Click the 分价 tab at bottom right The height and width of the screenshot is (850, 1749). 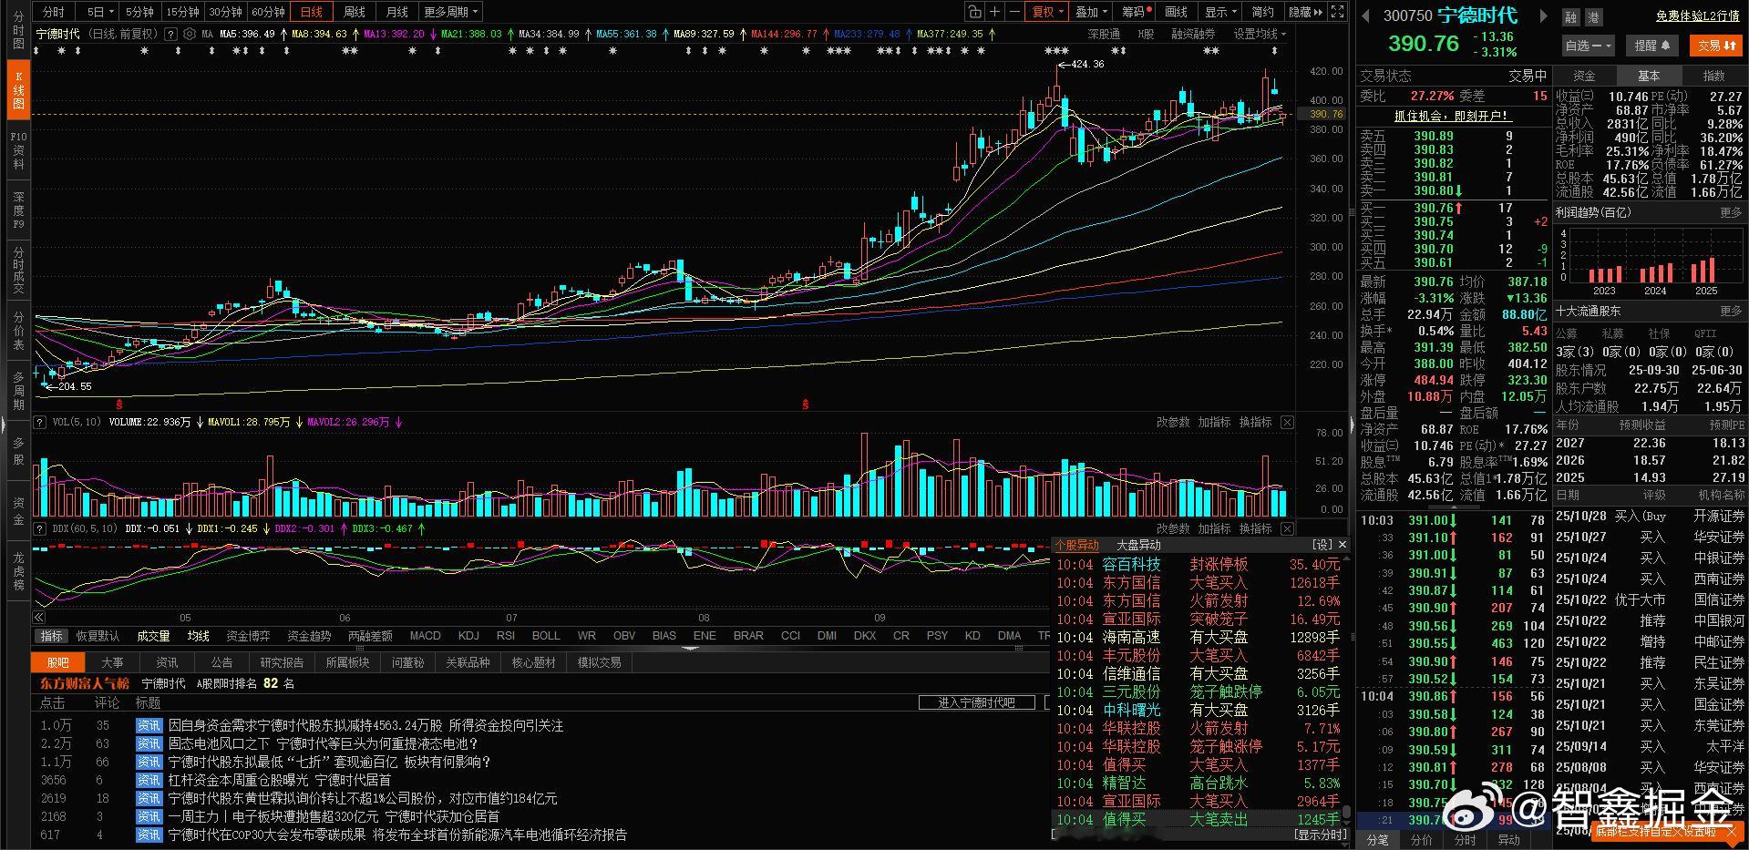pos(1421,840)
